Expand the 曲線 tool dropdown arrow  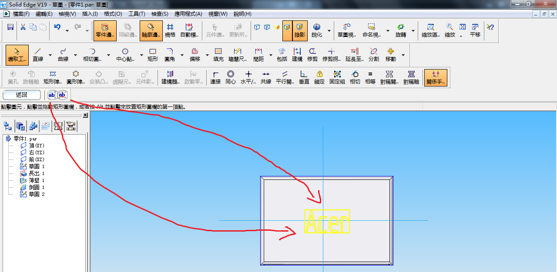tap(75, 55)
